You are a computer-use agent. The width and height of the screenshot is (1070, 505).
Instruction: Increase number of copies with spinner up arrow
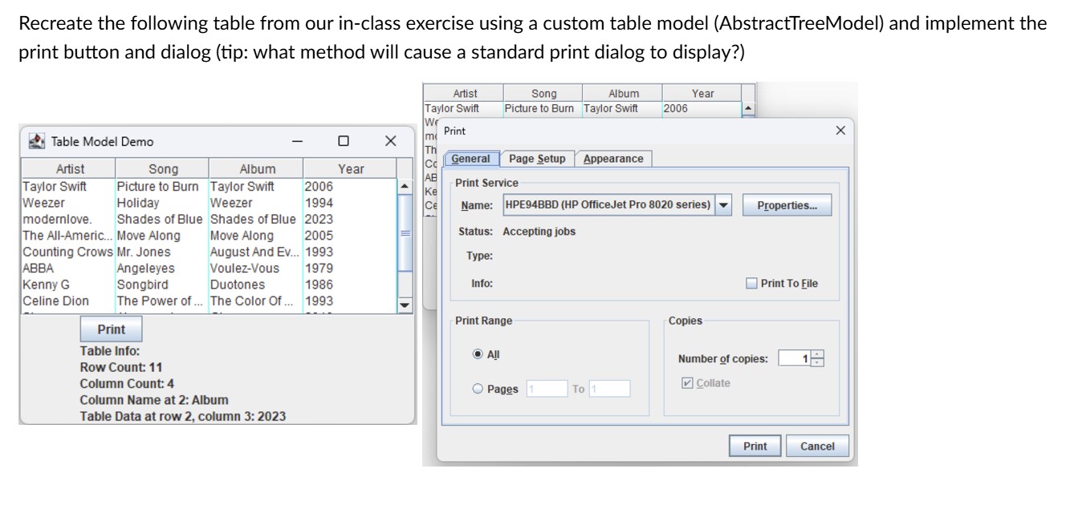[x=816, y=353]
